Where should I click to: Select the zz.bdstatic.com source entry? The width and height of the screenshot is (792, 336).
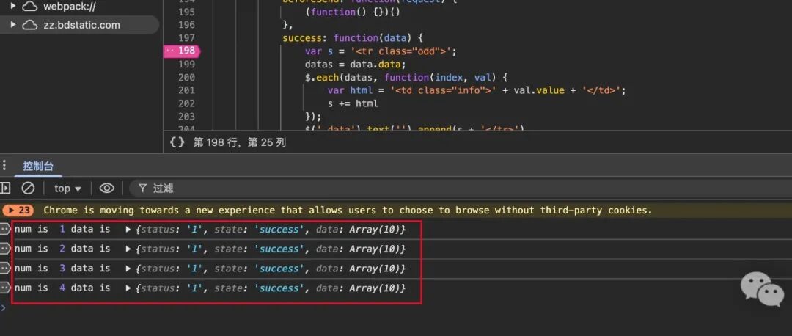[79, 25]
